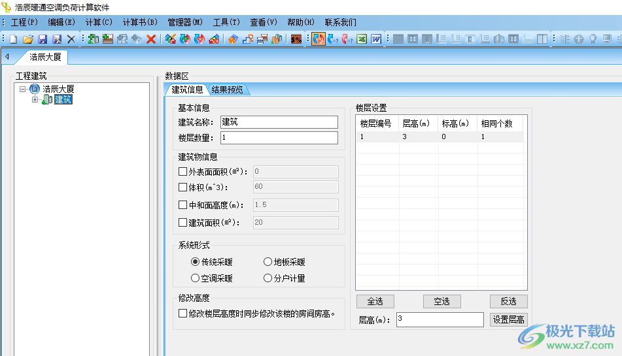622x356 pixels.
Task: Click the colored buildings group icon
Action: tap(277, 39)
